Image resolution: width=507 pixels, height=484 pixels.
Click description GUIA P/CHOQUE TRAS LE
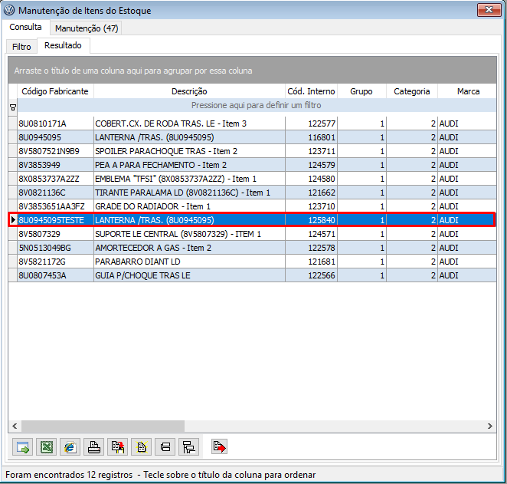click(x=189, y=275)
